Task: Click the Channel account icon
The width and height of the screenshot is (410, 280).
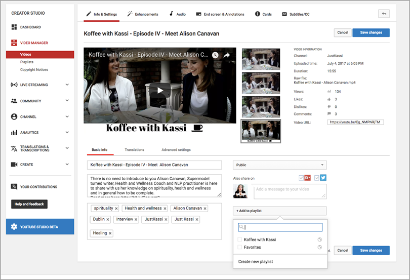Action: pos(14,117)
